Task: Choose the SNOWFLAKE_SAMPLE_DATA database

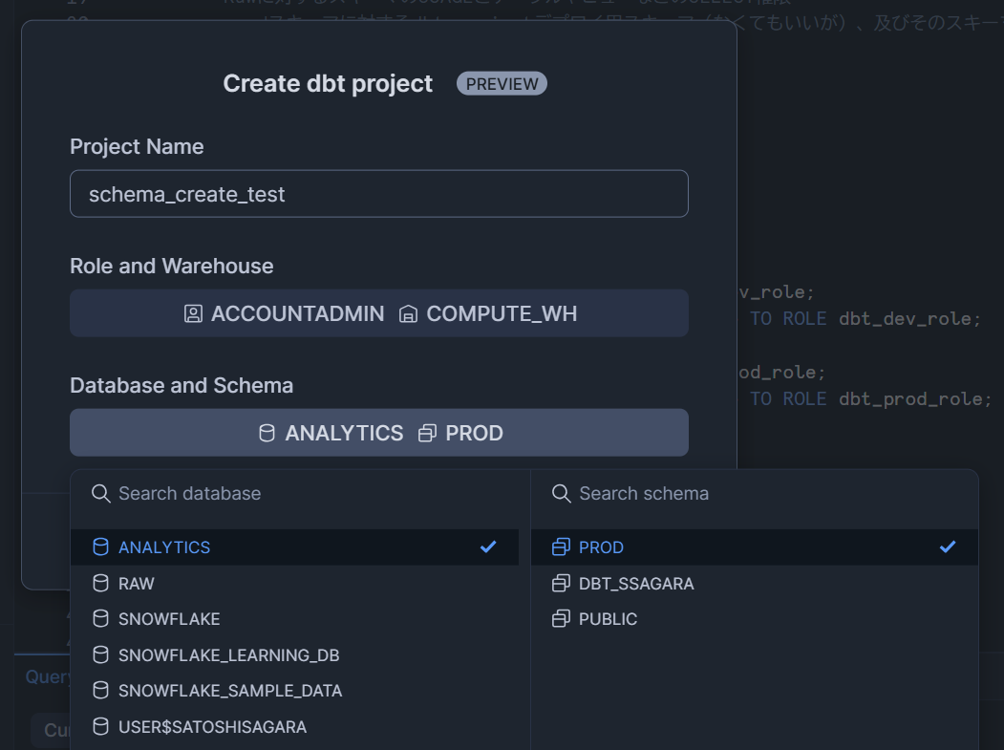Action: [229, 691]
